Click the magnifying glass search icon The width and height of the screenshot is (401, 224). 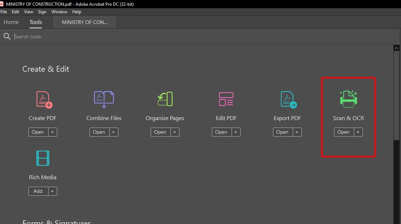(6, 37)
